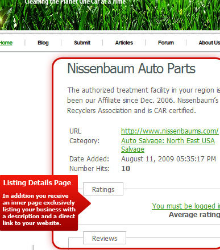
Task: Click the 'Recyclers Association and is CAR certified' line
Action: 131,111
